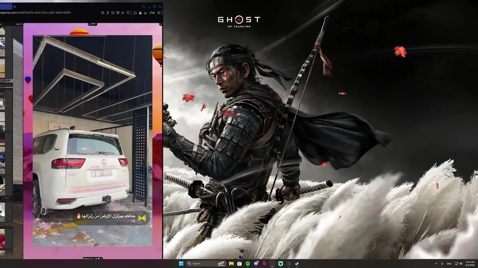Open the clock showing 6:14 AM

(470, 264)
